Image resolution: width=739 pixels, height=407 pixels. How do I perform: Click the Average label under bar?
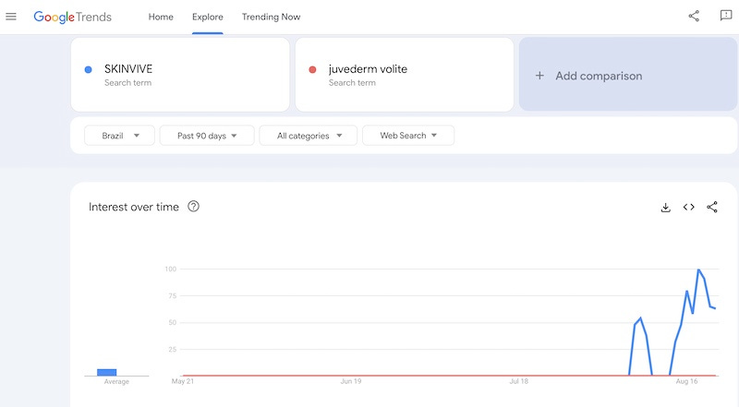116,381
